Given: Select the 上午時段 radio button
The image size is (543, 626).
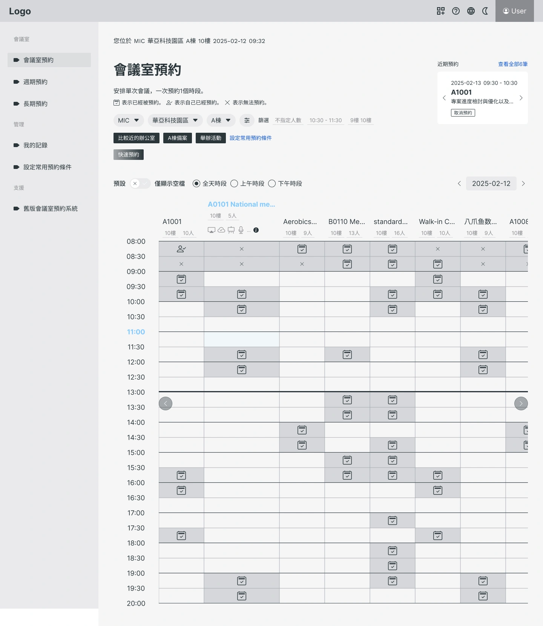Looking at the screenshot, I should click(x=234, y=184).
